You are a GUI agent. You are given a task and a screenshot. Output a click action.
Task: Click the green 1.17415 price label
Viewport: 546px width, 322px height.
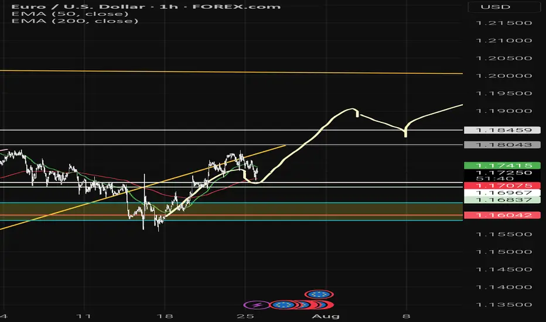(x=503, y=165)
